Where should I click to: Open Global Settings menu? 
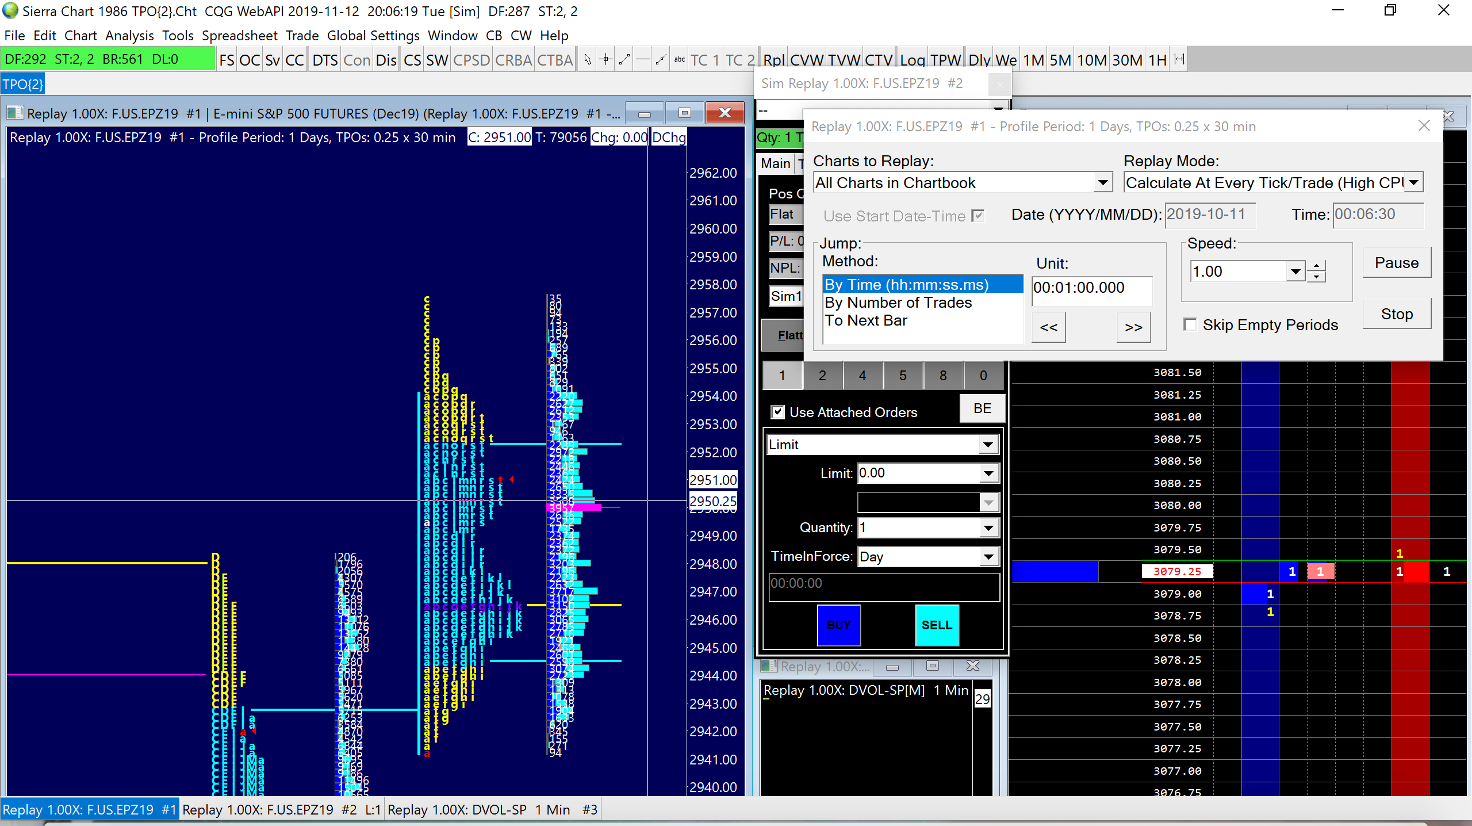[373, 36]
